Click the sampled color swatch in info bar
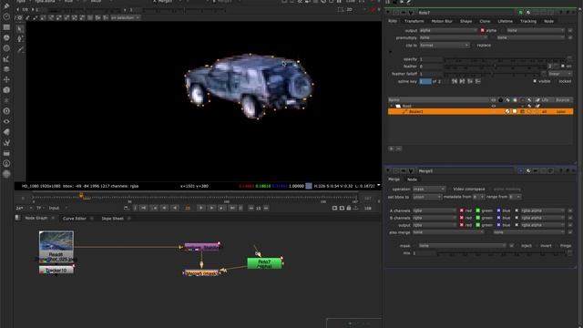 pos(309,186)
